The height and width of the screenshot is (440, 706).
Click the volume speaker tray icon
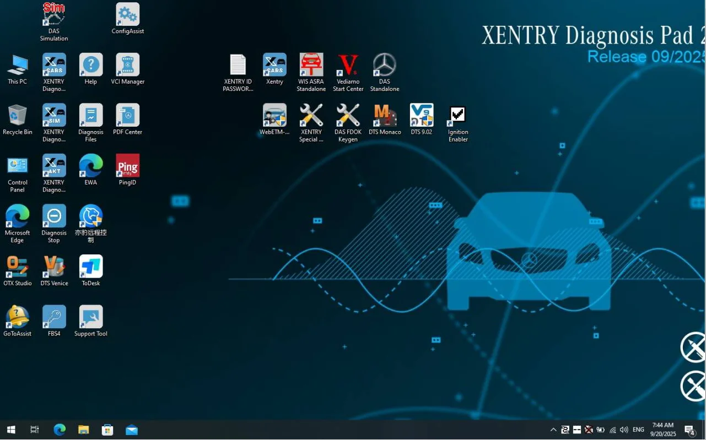[x=624, y=430]
